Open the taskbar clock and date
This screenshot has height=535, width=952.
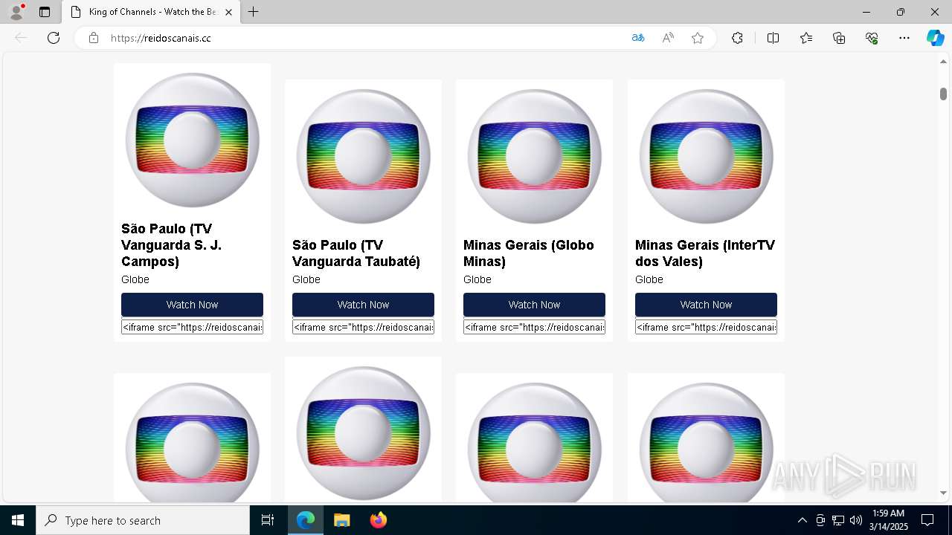click(889, 520)
